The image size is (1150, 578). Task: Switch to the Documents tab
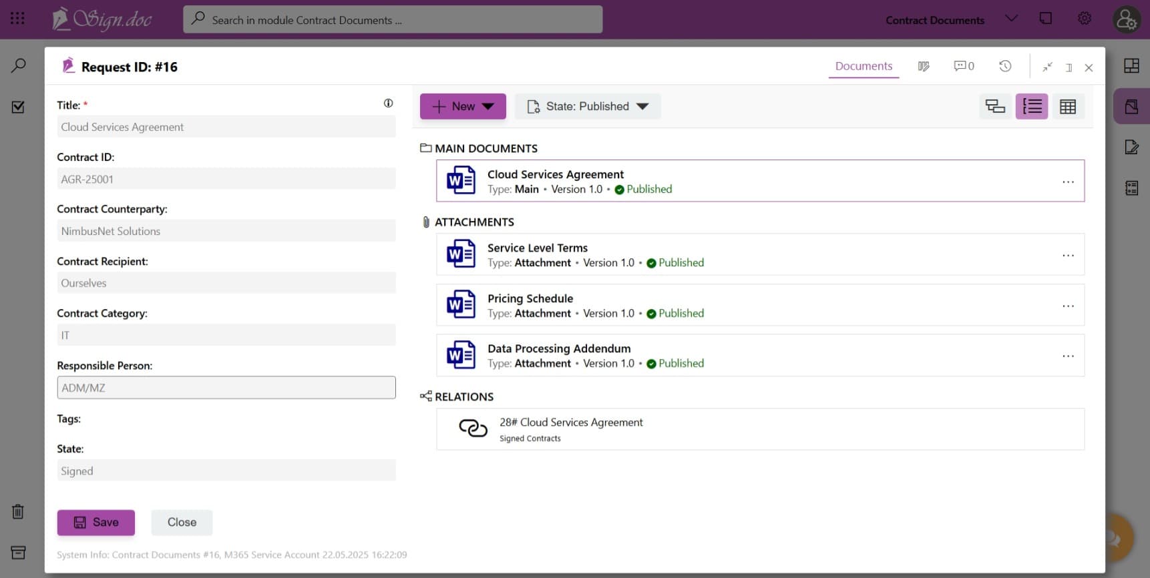tap(864, 66)
